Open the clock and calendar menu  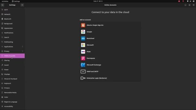point(98,1)
